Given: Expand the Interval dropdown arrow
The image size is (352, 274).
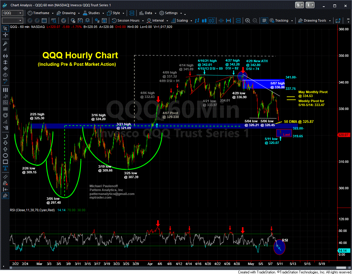Looking at the screenshot, I should click(167, 21).
